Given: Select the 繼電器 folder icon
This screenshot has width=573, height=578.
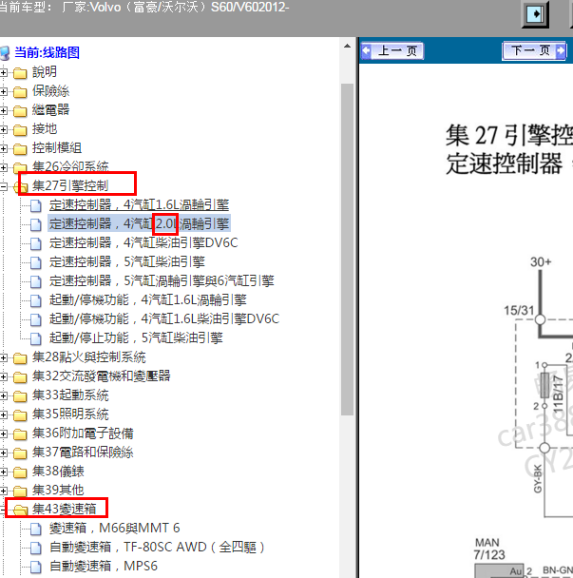Looking at the screenshot, I should point(20,110).
